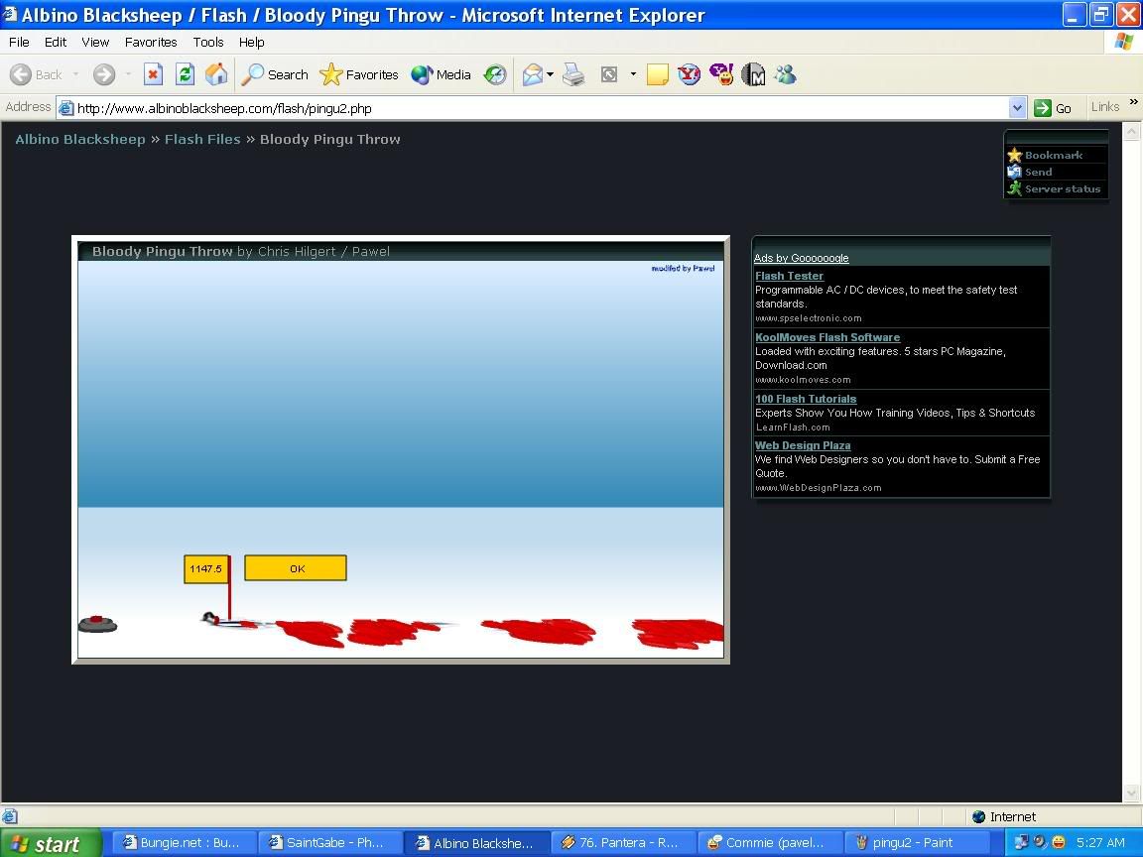Open the Search pane
The image size is (1143, 857).
(x=275, y=74)
